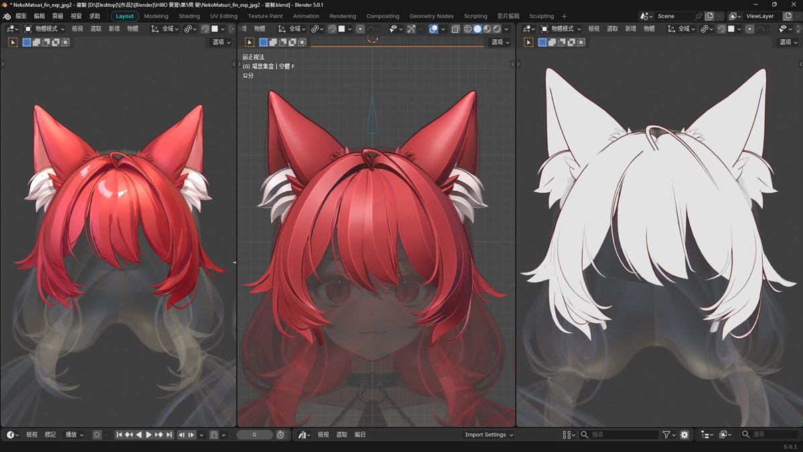
Task: Open 物體模式 mode dropdown in right viewport
Action: 561,29
